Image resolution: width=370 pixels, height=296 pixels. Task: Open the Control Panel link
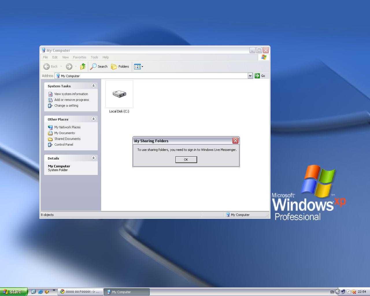coord(64,145)
